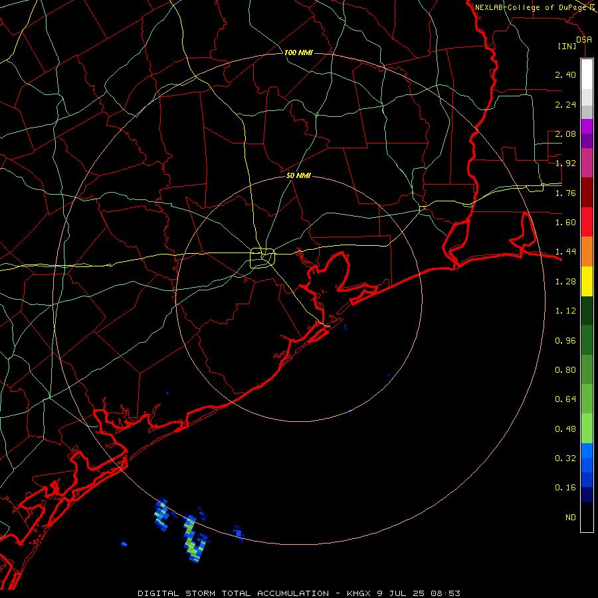Click the white swatch on the color scale

(x=587, y=74)
